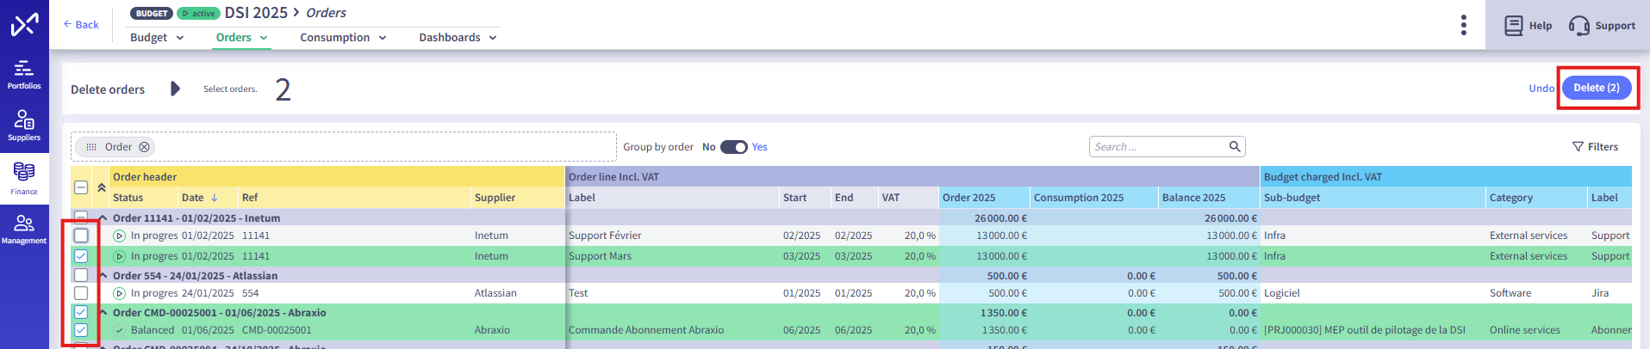Open Filters
This screenshot has width=1650, height=349.
point(1595,147)
